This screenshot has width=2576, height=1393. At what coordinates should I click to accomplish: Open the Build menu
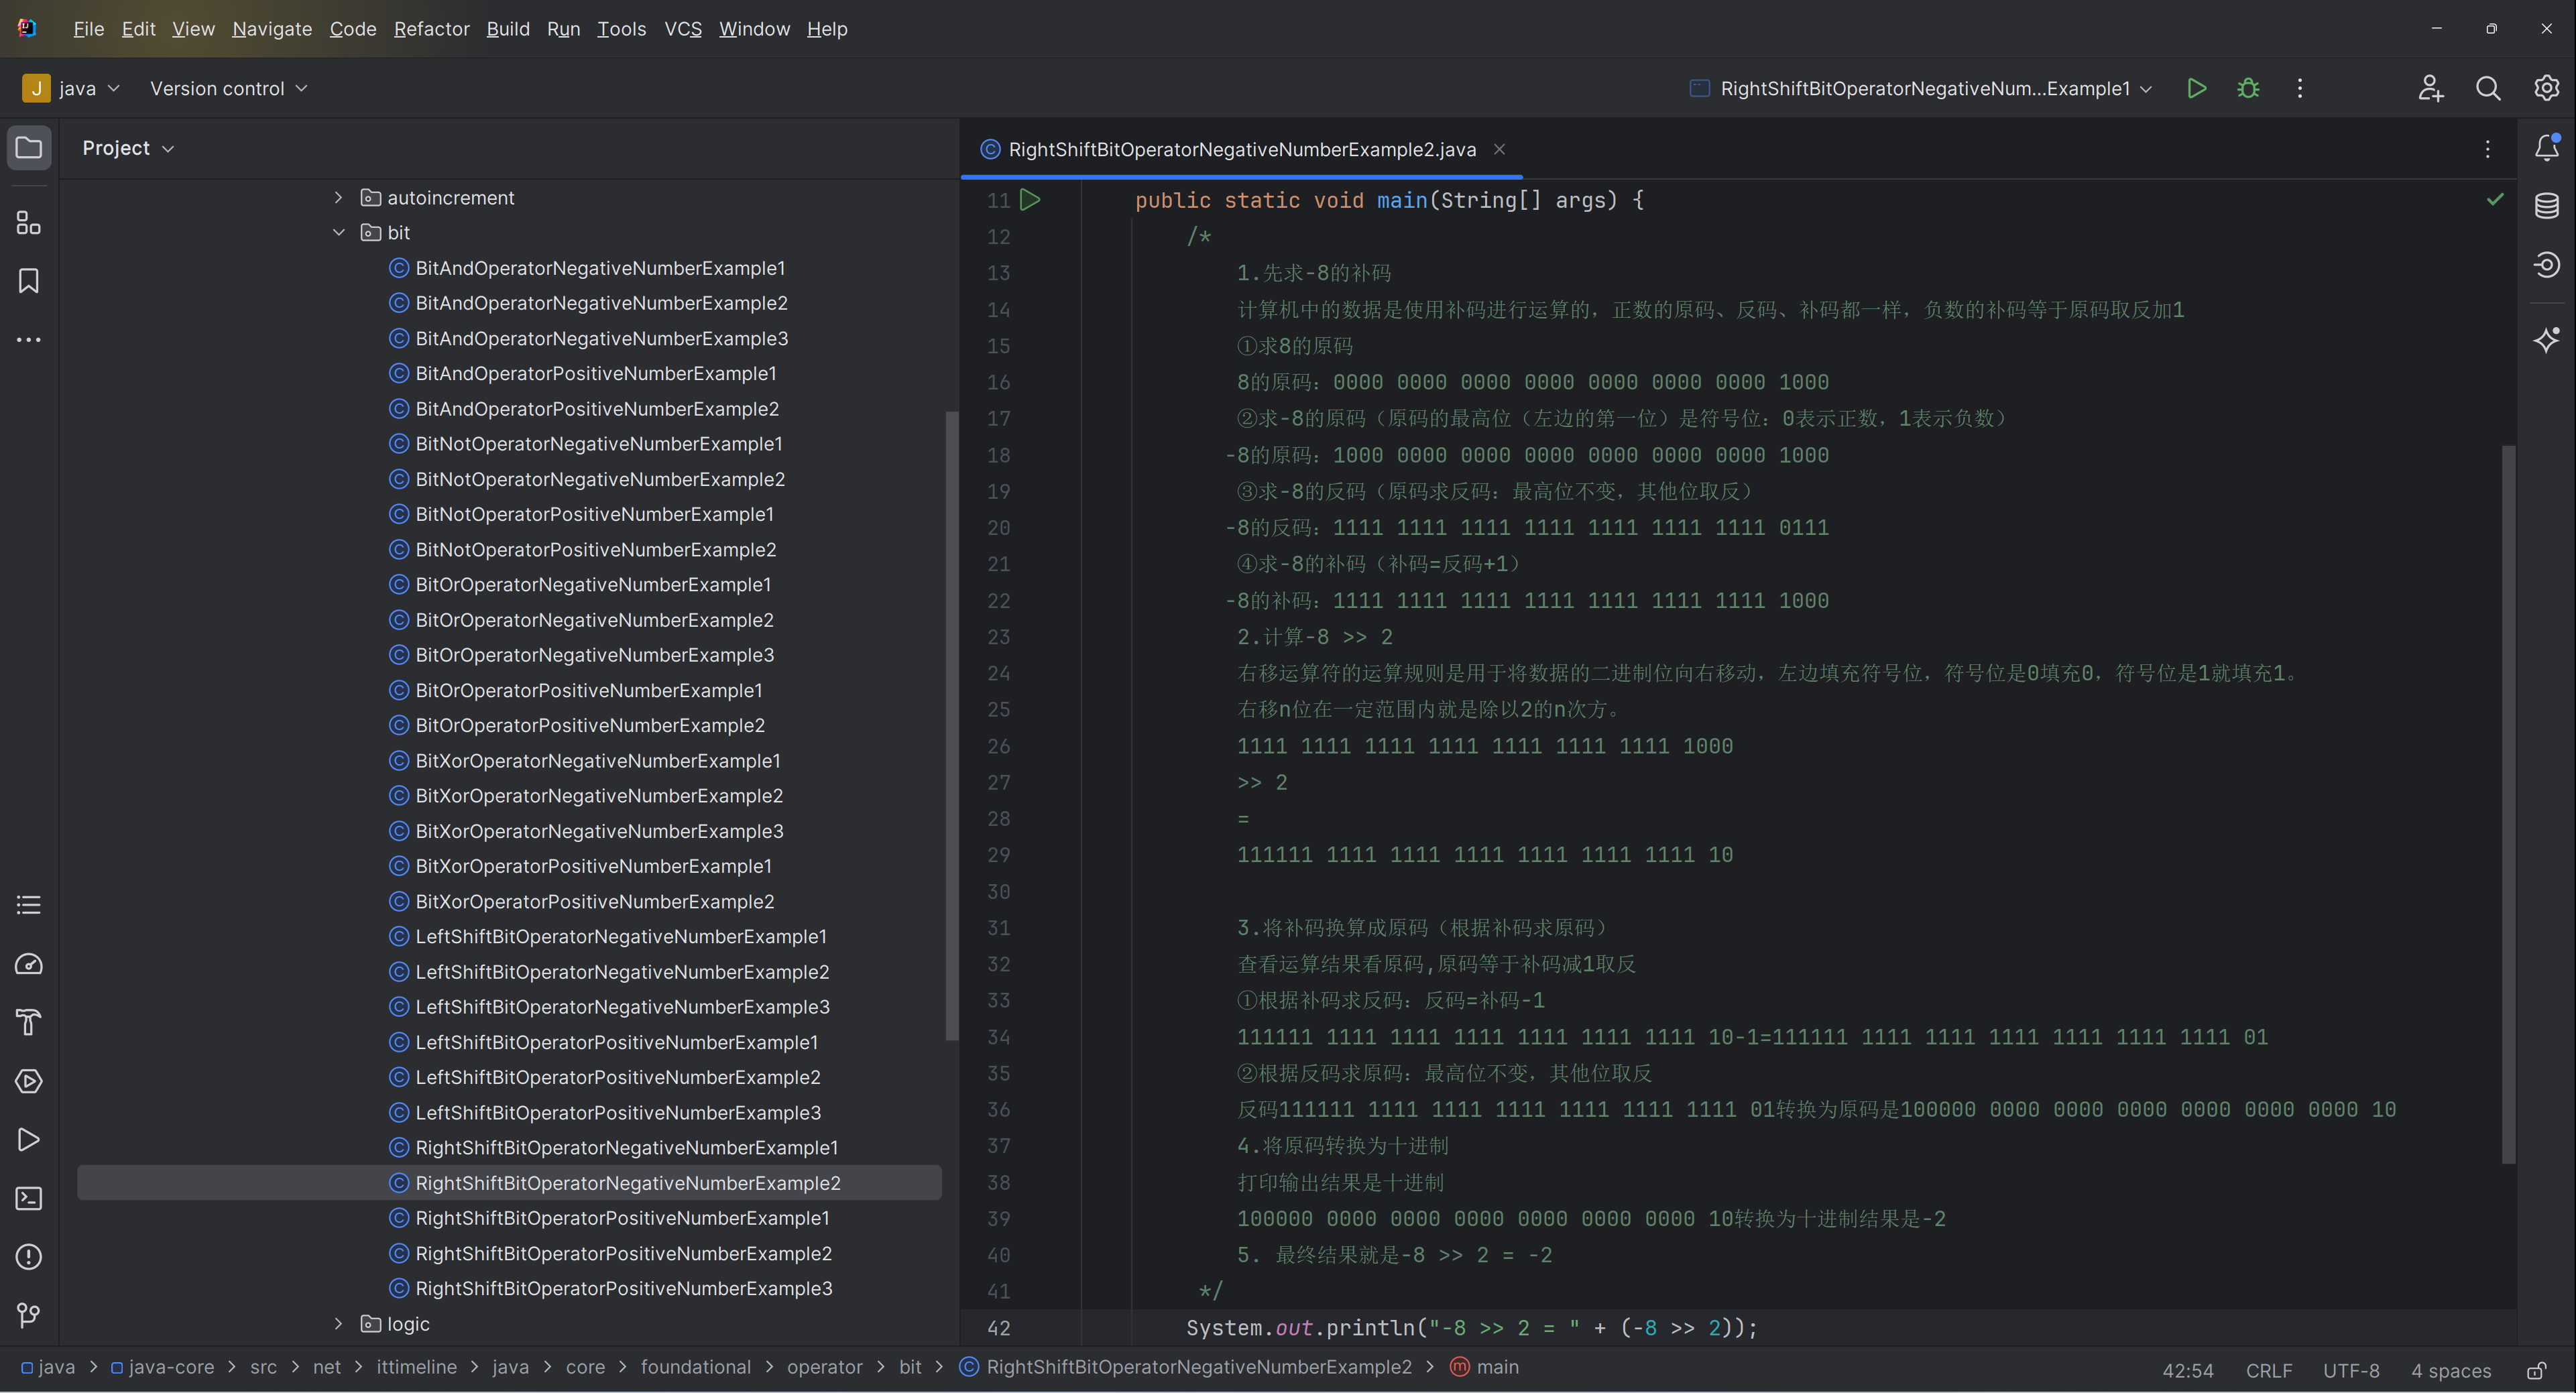pos(508,29)
